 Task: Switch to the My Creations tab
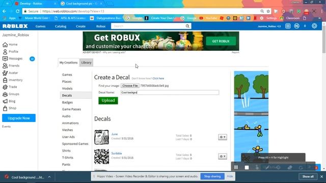(68, 63)
